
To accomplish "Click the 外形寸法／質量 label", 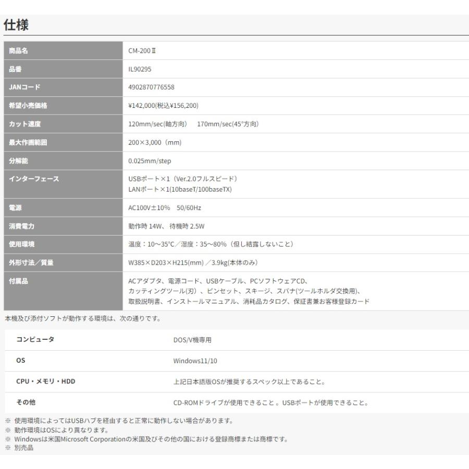I will [31, 263].
